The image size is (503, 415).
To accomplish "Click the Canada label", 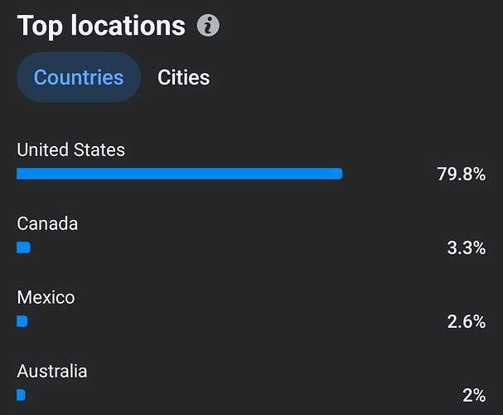I will (x=47, y=223).
